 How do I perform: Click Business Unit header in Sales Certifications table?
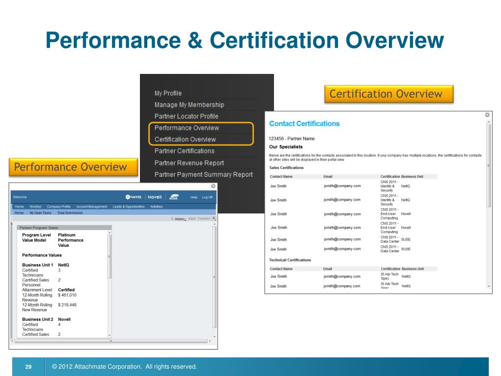(412, 176)
